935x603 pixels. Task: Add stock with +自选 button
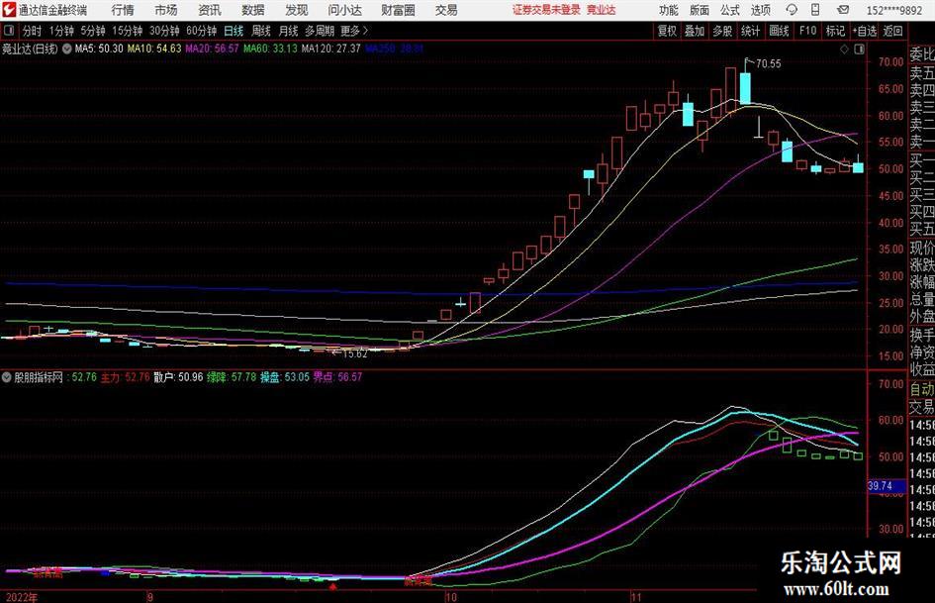pos(864,31)
